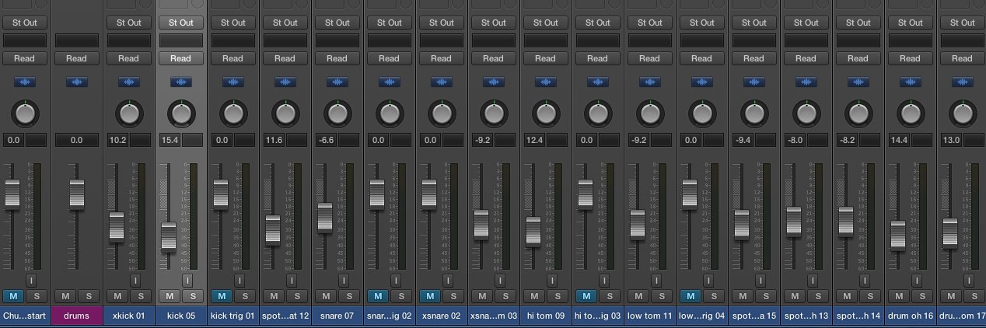Viewport: 986px width, 328px height.
Task: Unmute the xsnare 02 channel
Action: (430, 296)
